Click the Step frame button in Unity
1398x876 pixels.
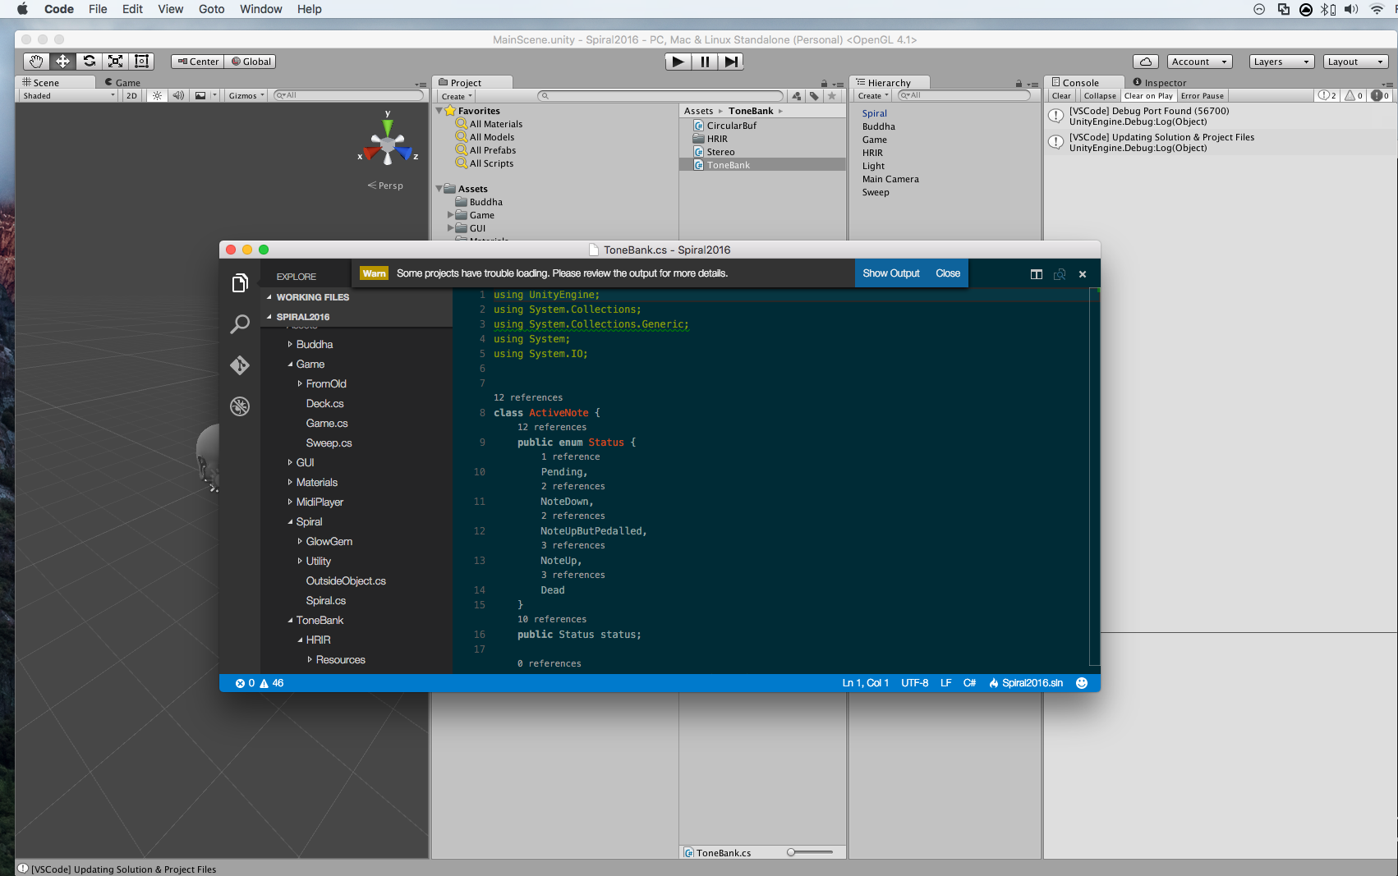(731, 62)
